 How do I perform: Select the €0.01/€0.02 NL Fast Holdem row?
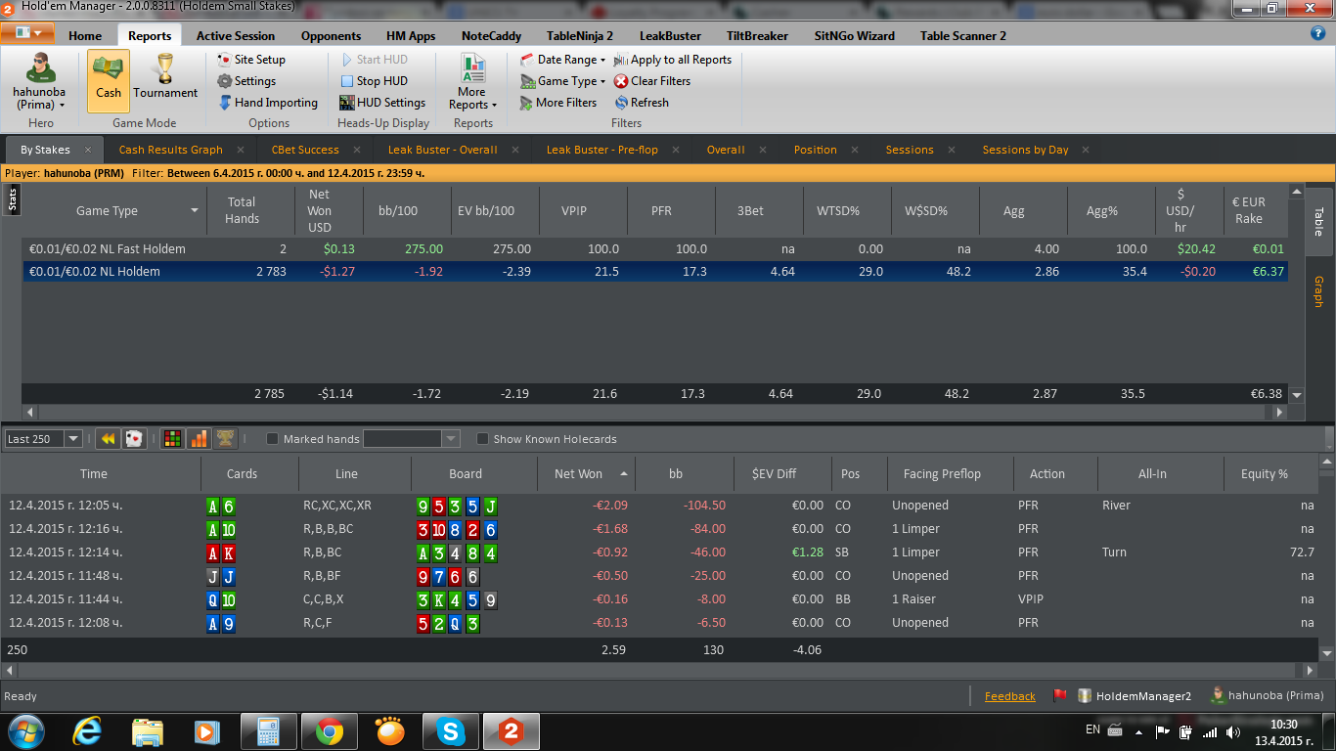(x=655, y=249)
